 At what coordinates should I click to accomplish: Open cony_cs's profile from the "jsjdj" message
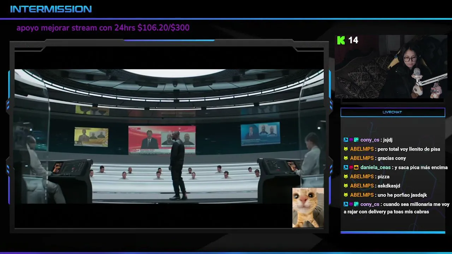click(370, 140)
